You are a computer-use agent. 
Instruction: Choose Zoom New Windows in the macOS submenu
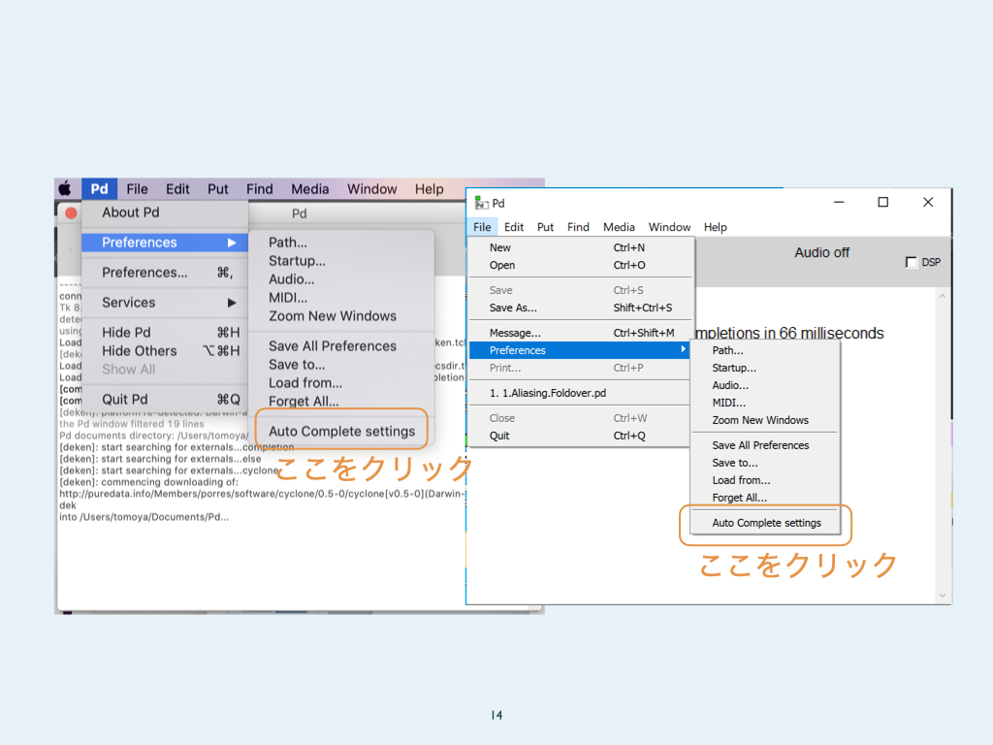point(332,316)
